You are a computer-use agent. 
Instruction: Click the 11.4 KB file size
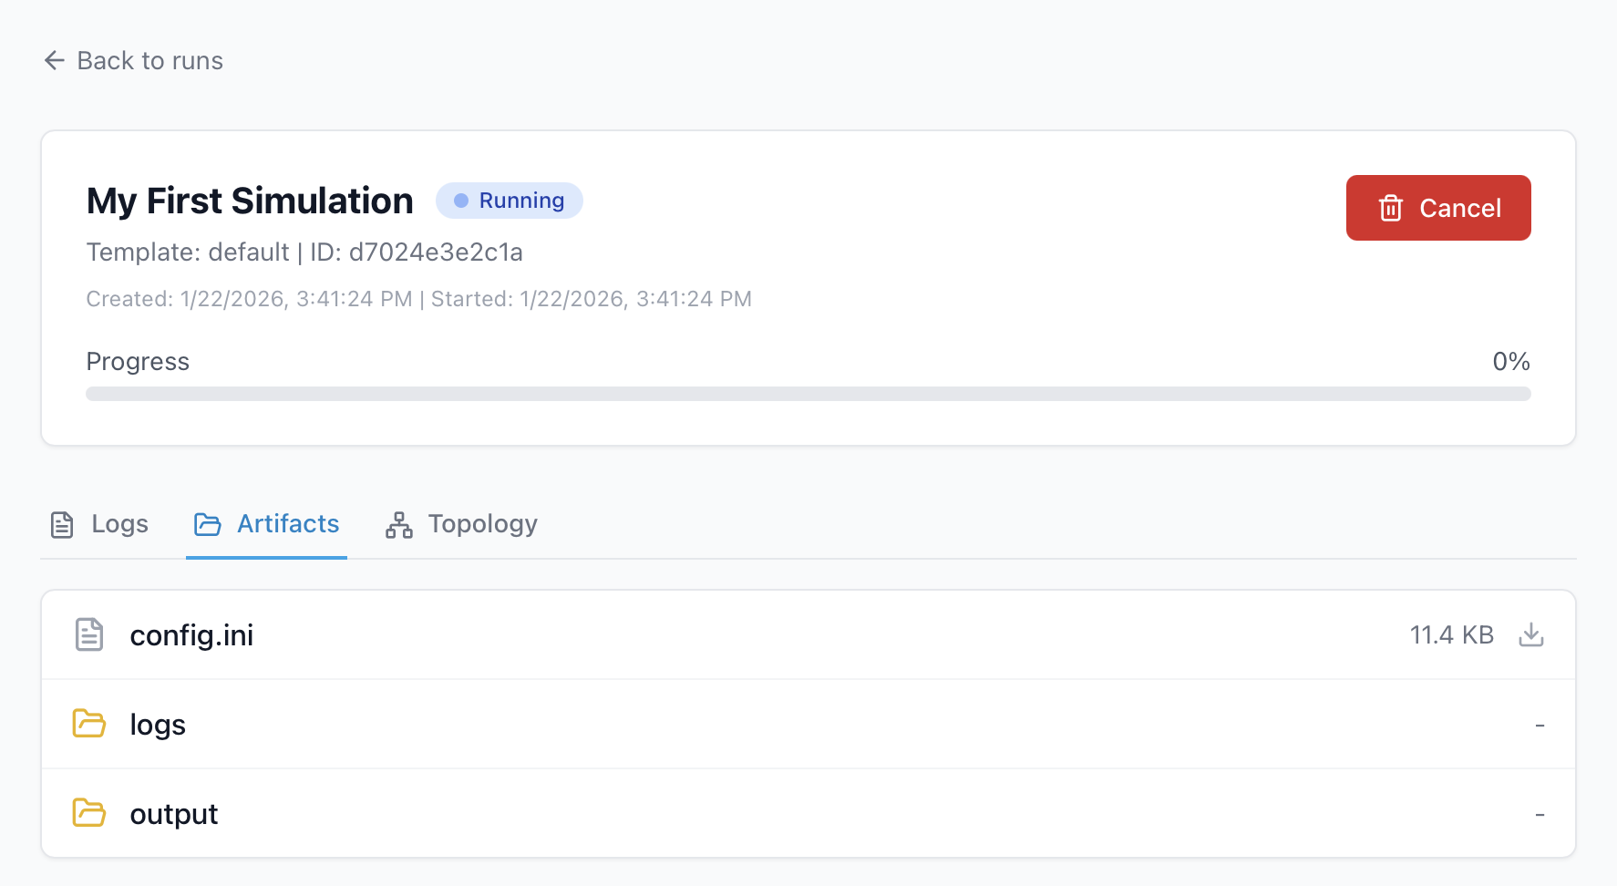tap(1451, 635)
